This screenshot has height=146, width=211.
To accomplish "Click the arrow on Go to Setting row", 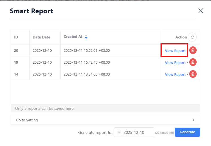I will (193, 120).
